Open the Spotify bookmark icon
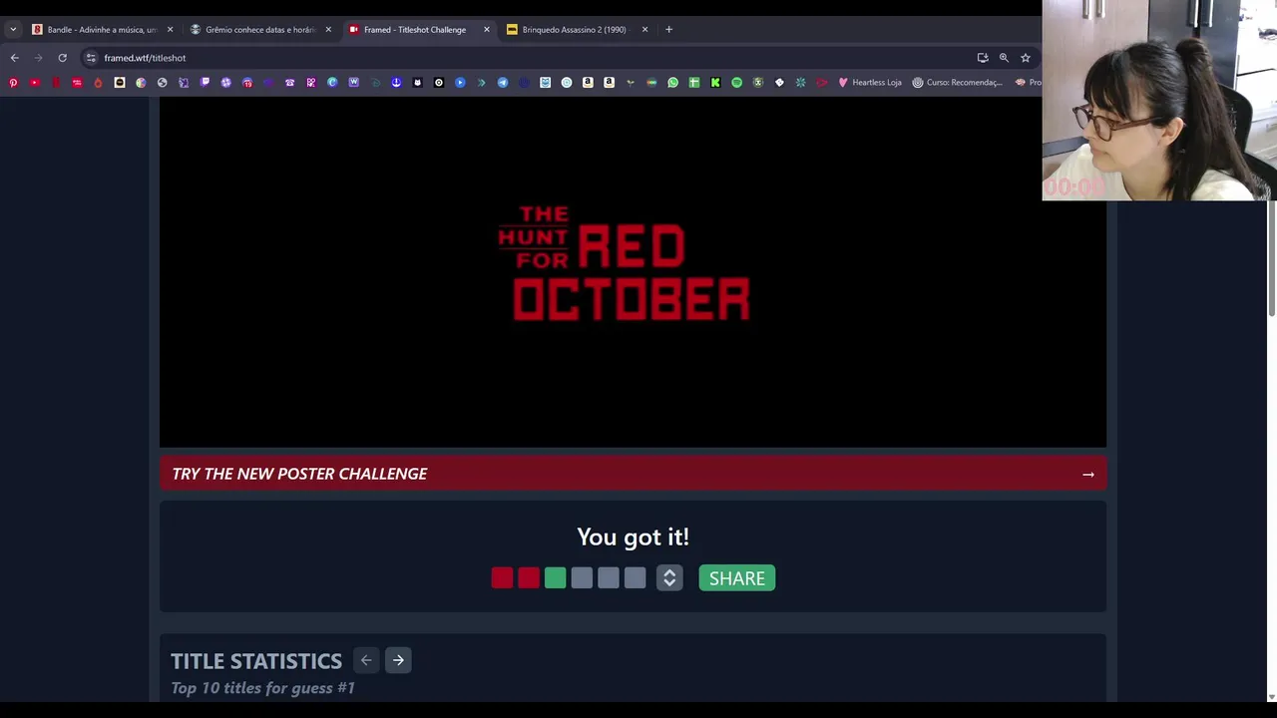The width and height of the screenshot is (1277, 718). coord(736,82)
